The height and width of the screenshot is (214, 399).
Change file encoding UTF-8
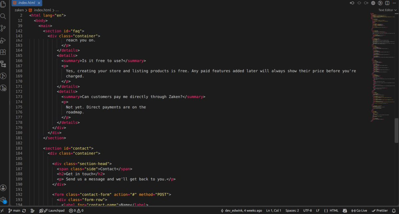tap(308, 211)
